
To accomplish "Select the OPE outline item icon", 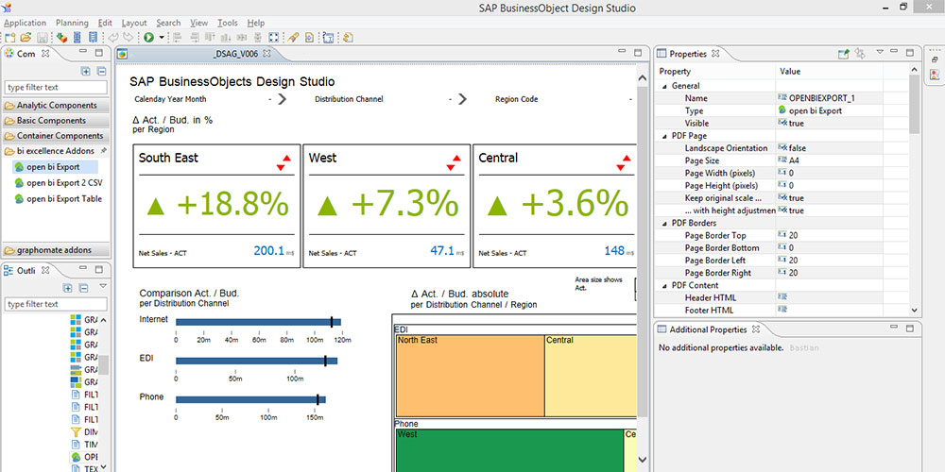I will 76,457.
